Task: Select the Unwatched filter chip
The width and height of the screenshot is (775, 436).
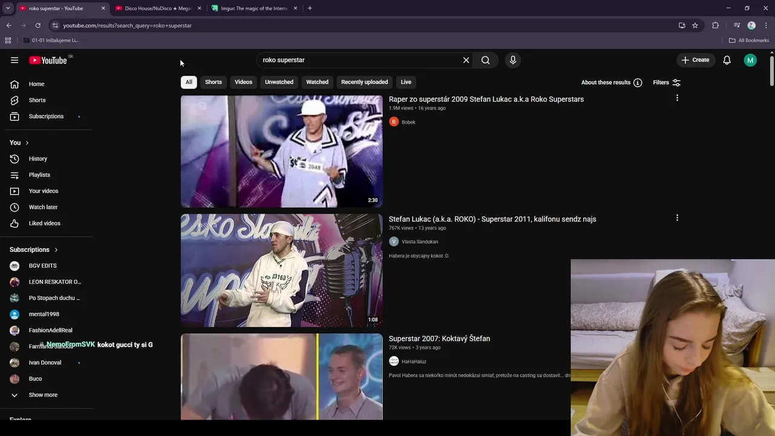Action: click(x=279, y=82)
